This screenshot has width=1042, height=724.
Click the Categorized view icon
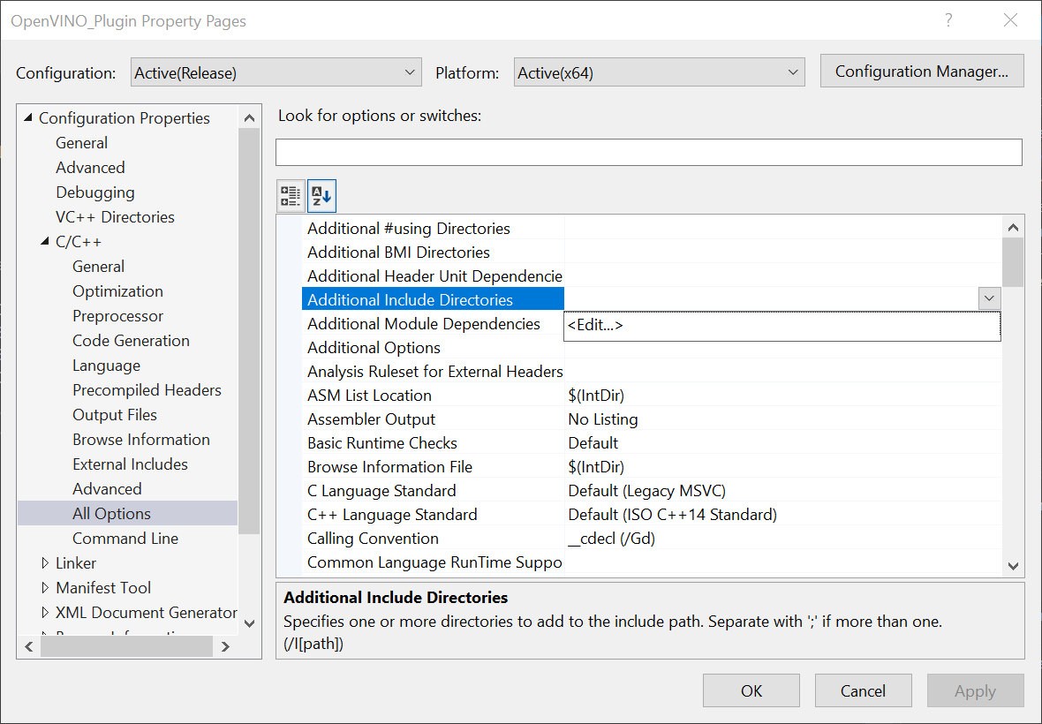click(291, 196)
